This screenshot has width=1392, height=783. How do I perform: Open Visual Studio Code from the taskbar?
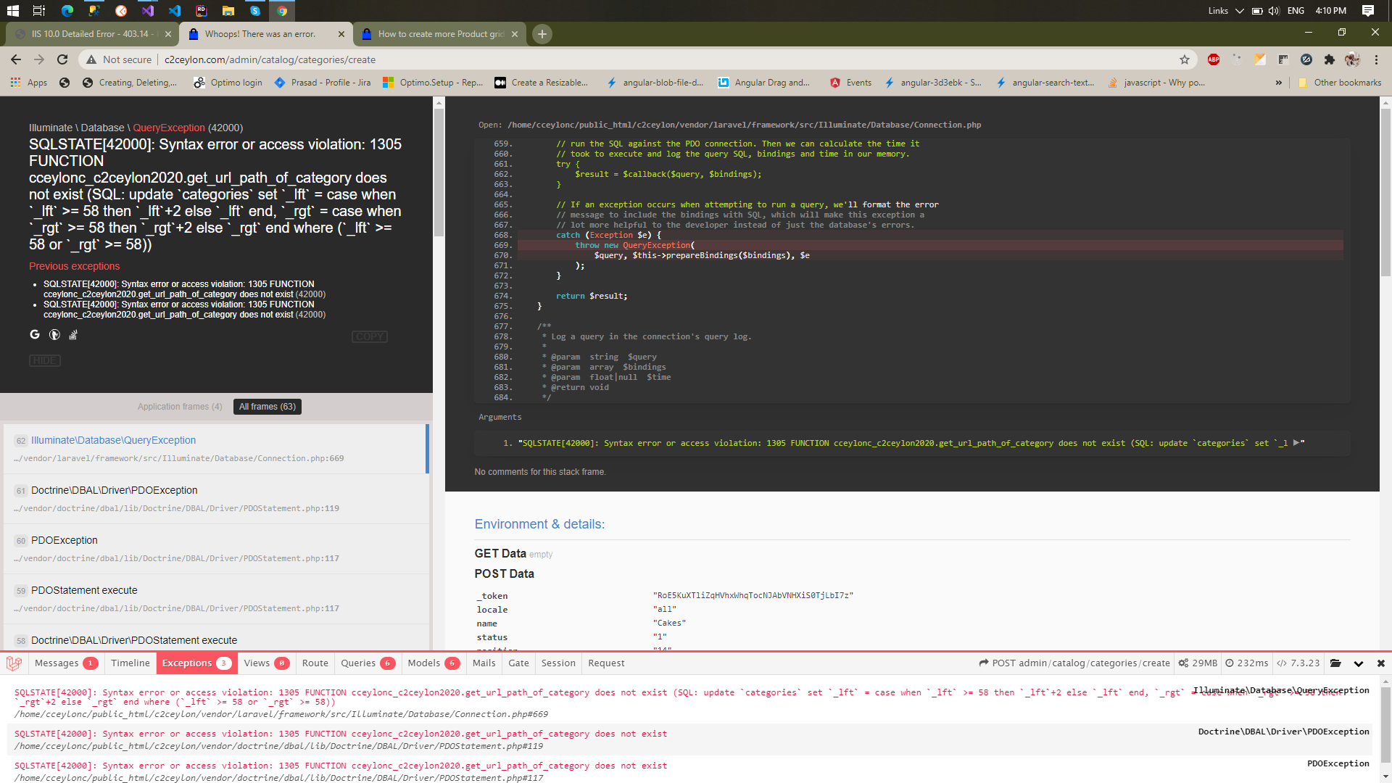click(175, 11)
